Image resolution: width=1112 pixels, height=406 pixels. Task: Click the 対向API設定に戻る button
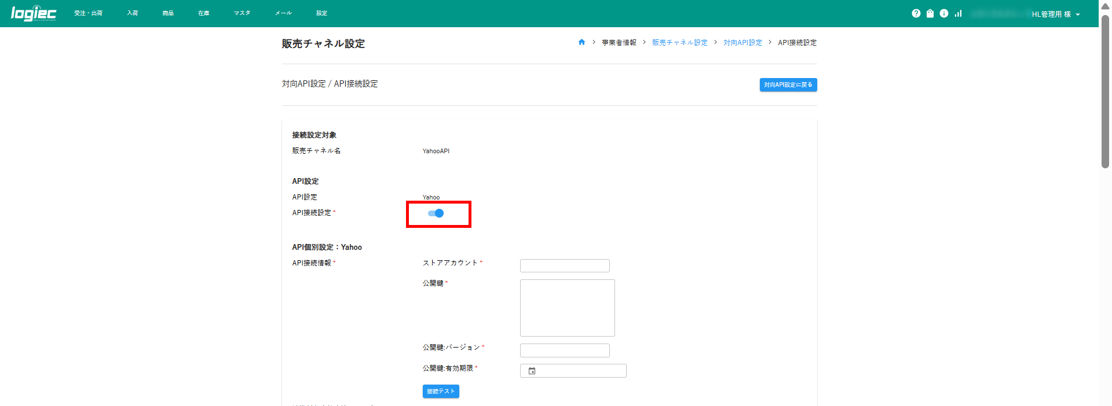pos(788,85)
